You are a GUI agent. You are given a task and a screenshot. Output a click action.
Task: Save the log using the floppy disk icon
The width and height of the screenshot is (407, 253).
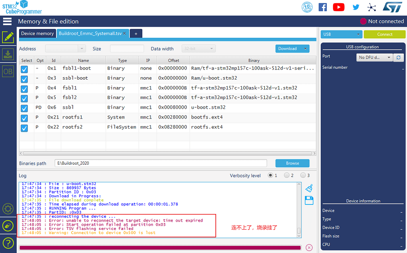tap(309, 200)
